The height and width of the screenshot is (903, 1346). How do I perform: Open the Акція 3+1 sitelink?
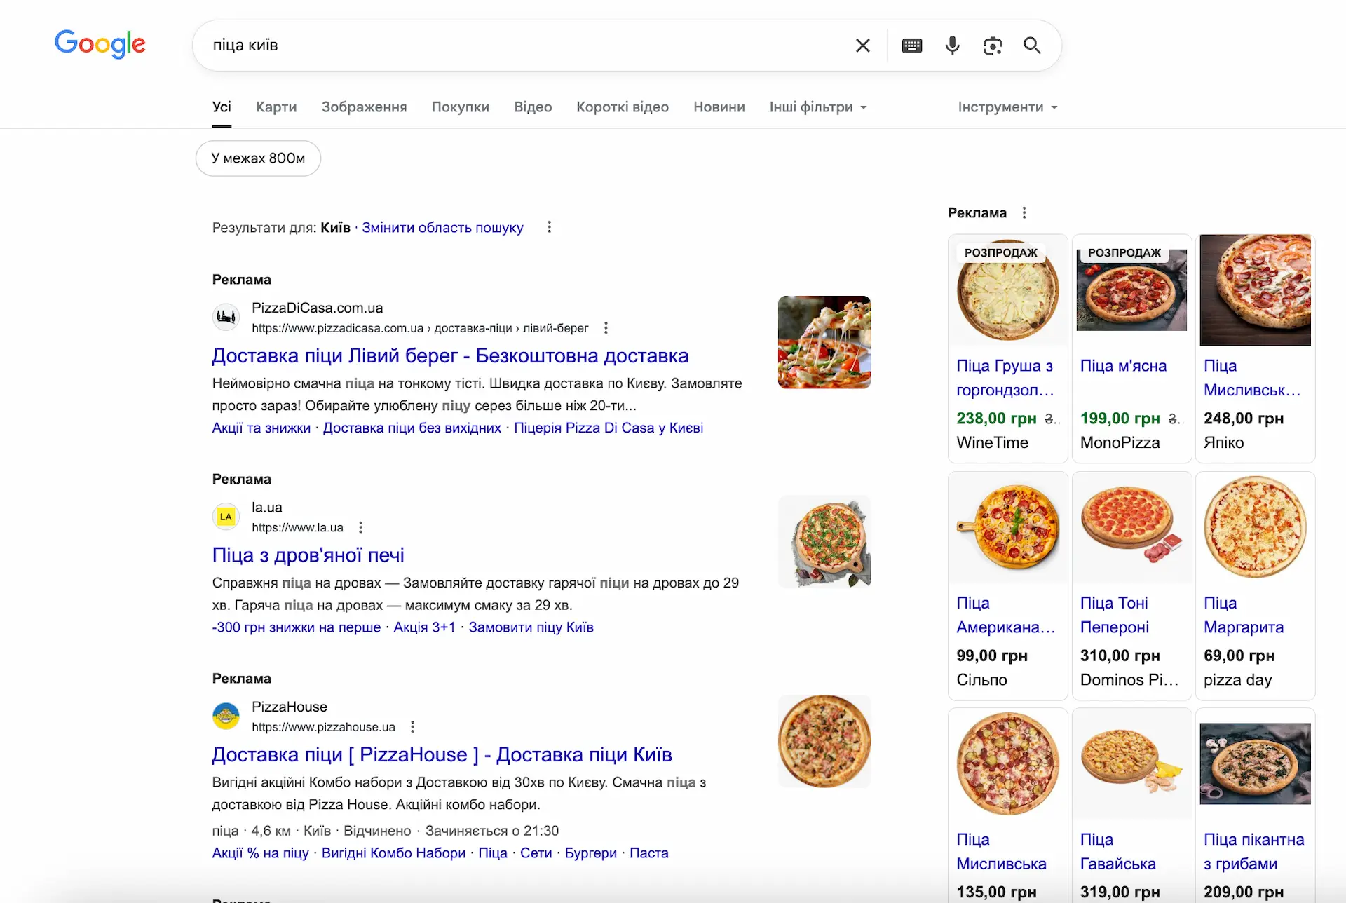pos(424,627)
